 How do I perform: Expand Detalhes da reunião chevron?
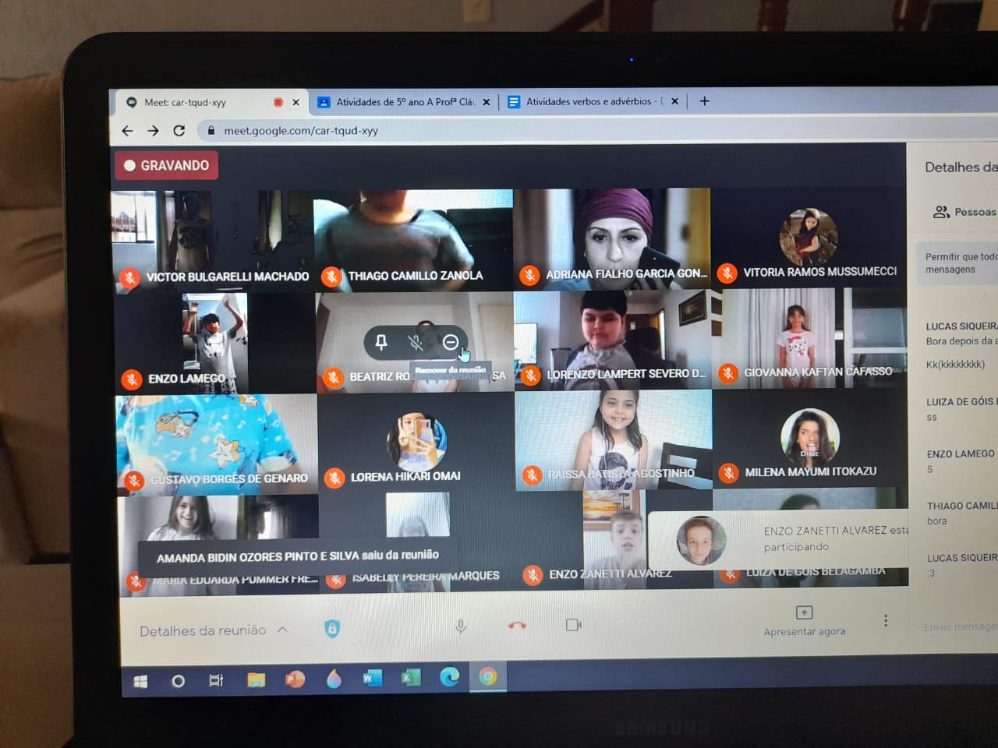pos(282,630)
